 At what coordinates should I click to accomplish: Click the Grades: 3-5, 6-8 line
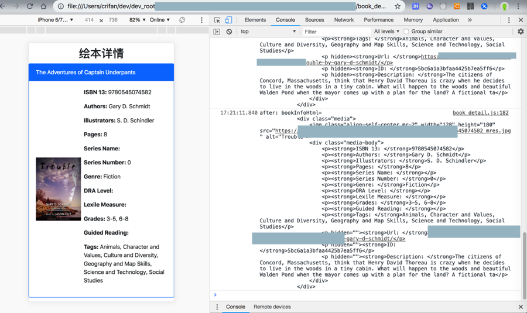tap(106, 219)
